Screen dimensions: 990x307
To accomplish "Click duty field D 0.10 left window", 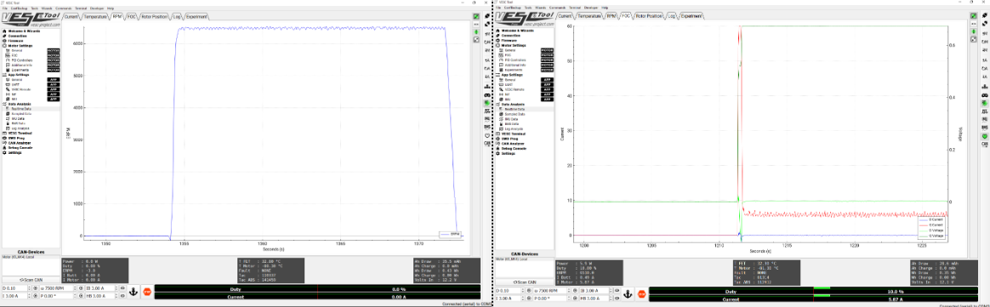I will click(x=16, y=288).
